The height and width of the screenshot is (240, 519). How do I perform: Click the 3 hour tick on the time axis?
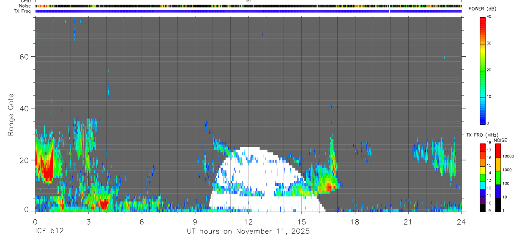point(88,222)
